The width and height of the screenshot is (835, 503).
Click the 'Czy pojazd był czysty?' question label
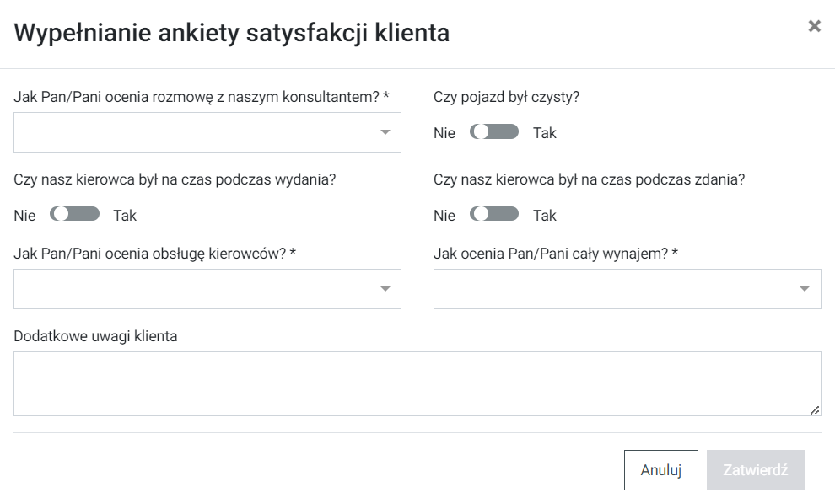(x=506, y=97)
